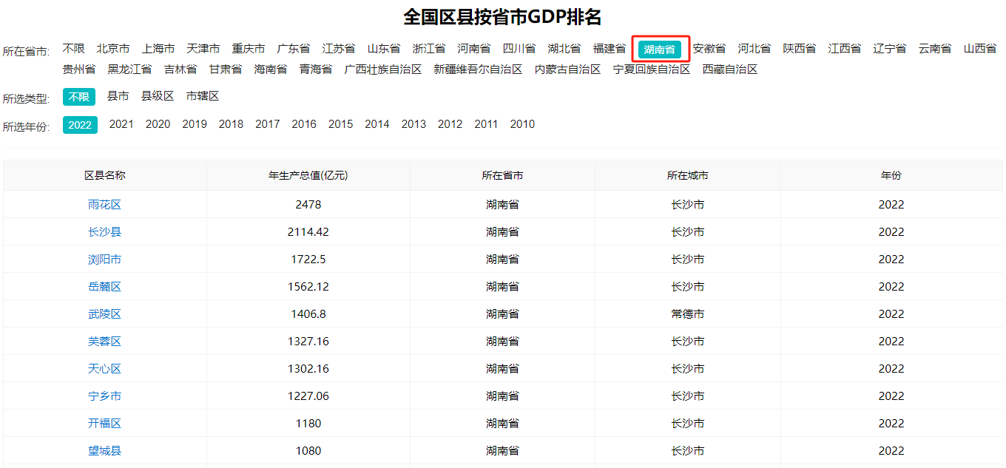The height and width of the screenshot is (468, 1006).
Task: Filter by 新疆维吾尔自治区
Action: 478,69
